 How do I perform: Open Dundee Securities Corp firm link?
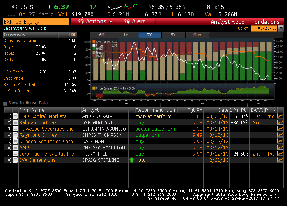[46, 141]
